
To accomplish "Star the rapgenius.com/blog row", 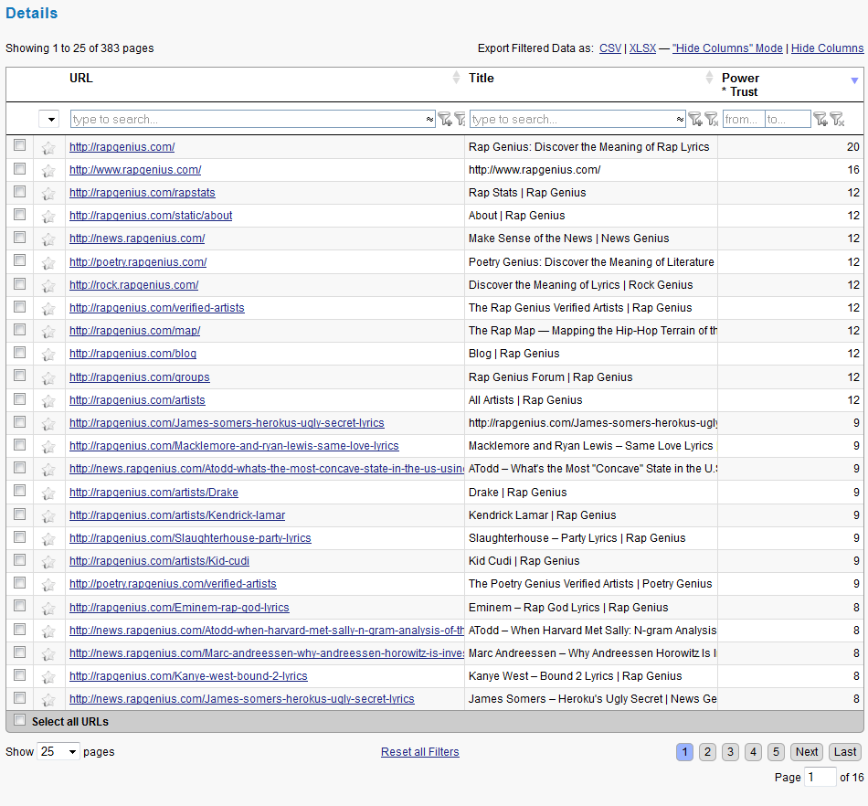I will click(48, 355).
